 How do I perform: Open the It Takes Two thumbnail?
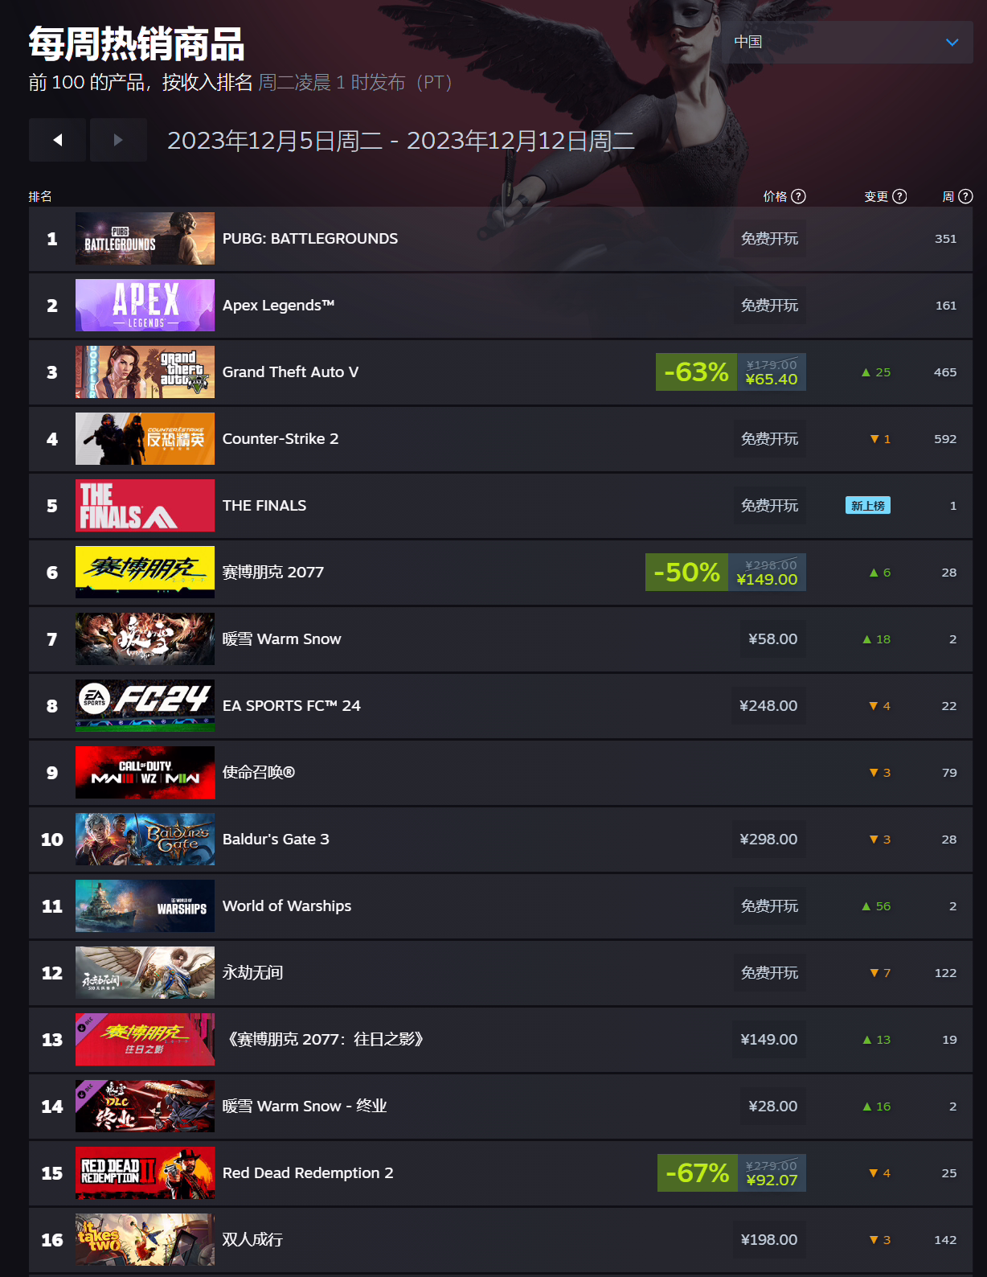click(x=145, y=1239)
